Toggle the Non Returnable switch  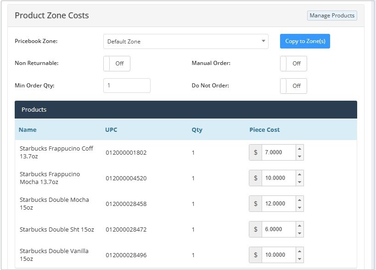(117, 64)
